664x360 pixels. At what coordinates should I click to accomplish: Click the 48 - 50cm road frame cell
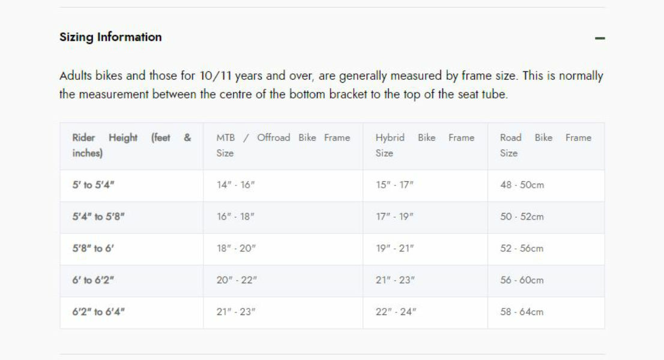pyautogui.click(x=522, y=185)
